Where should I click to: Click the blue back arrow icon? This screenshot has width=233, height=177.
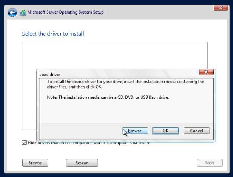(12, 12)
